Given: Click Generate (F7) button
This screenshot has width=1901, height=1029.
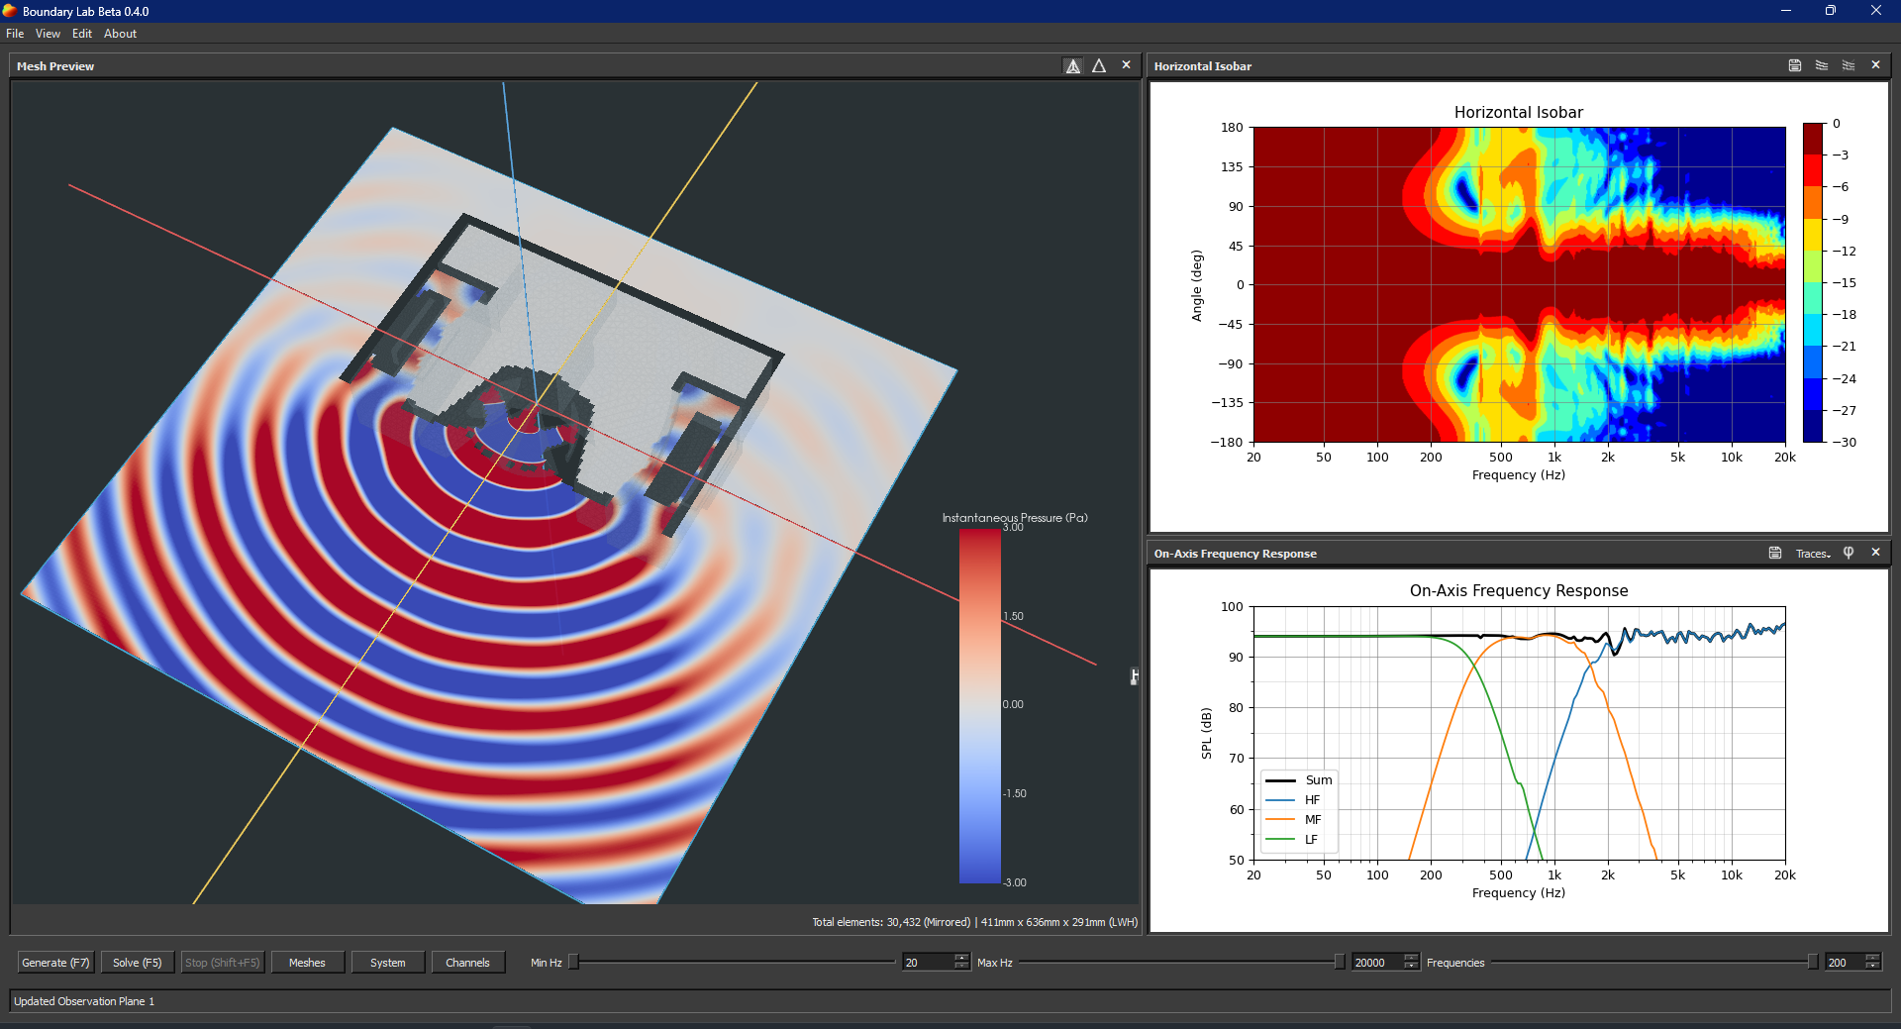Looking at the screenshot, I should pos(55,963).
